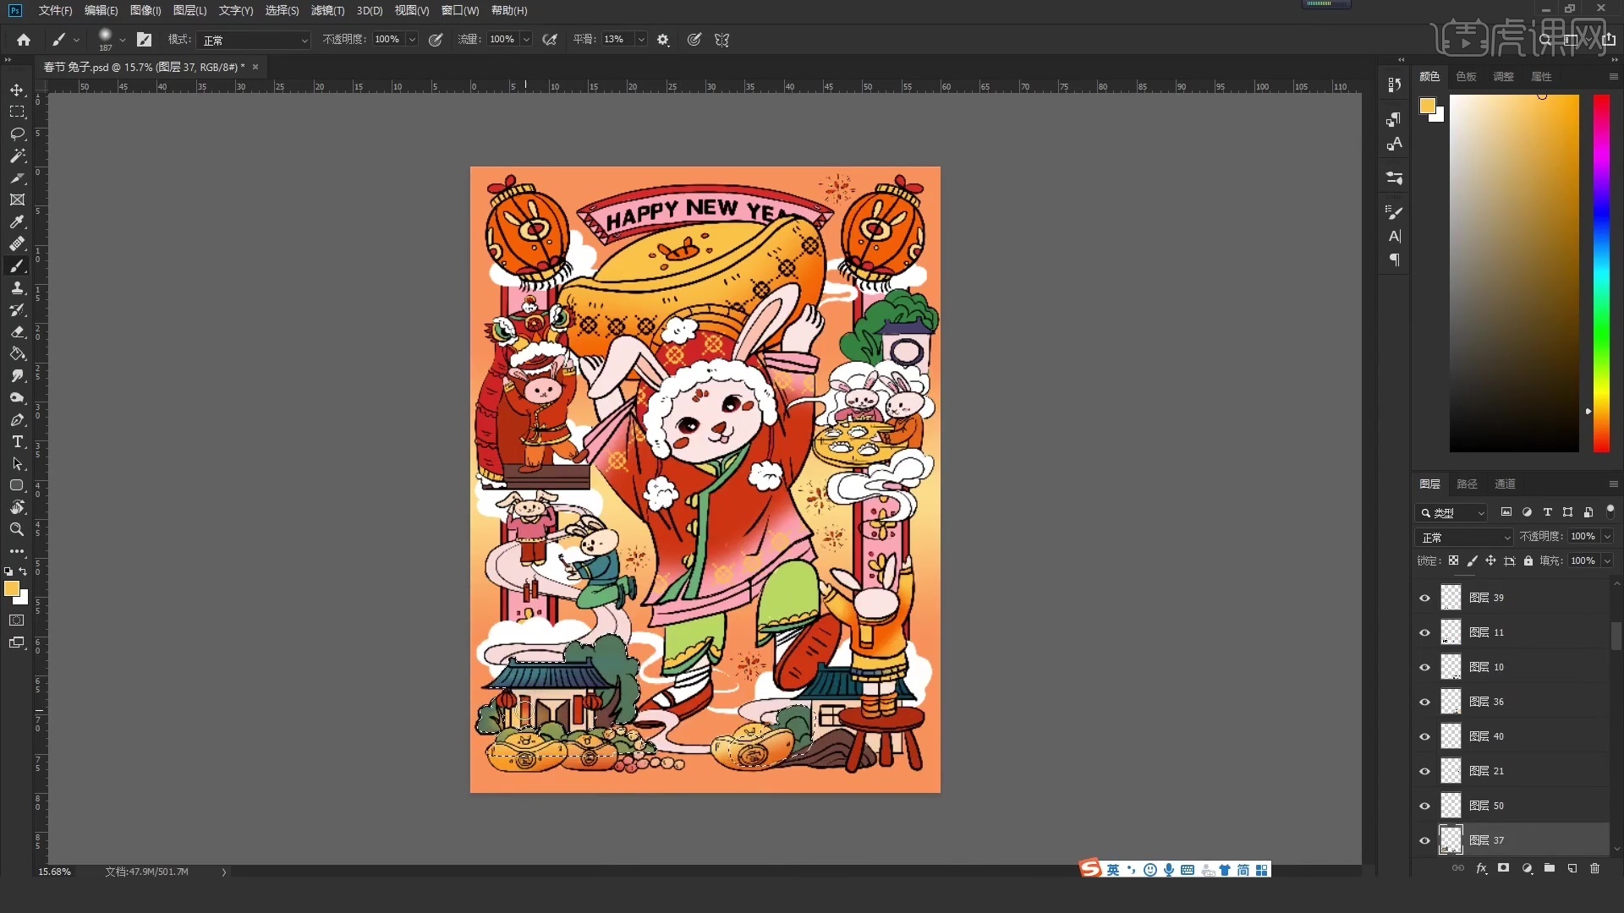This screenshot has width=1624, height=913.
Task: Create new layer icon
Action: 1572,868
